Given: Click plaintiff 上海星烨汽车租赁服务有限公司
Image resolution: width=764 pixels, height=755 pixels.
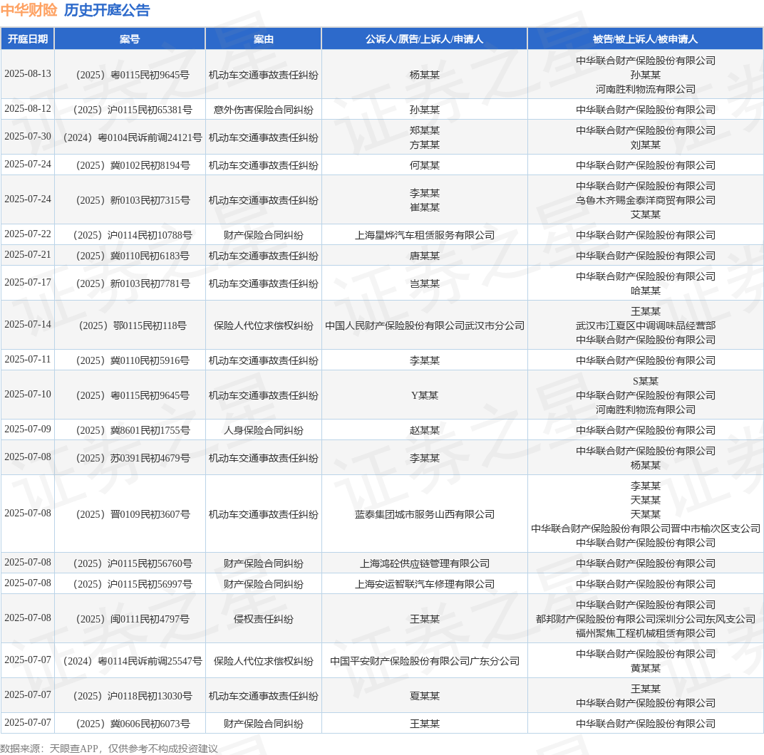Looking at the screenshot, I should [x=424, y=235].
